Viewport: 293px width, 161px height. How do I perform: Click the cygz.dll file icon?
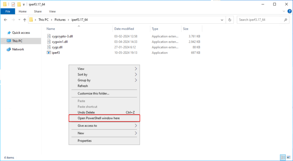[49, 47]
